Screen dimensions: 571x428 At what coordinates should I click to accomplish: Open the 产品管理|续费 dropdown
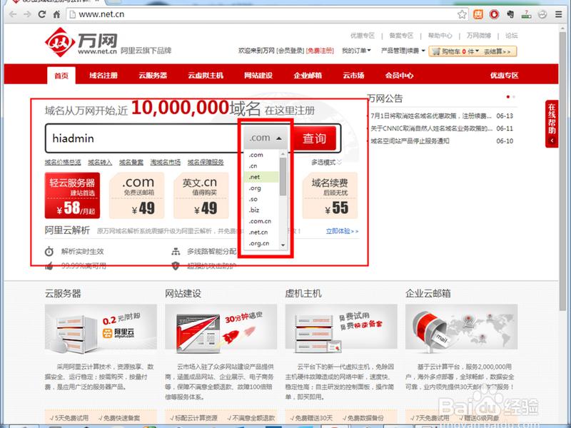tap(403, 51)
